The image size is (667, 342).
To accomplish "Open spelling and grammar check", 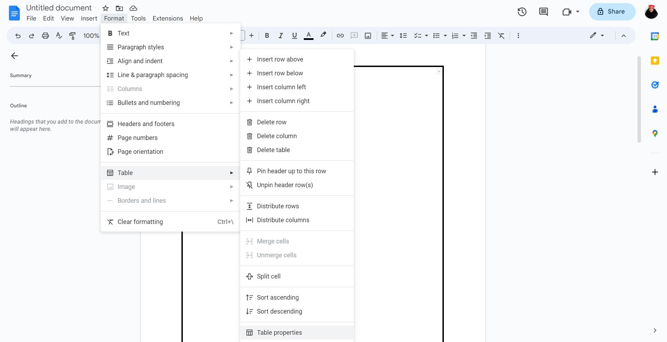I will click(59, 35).
